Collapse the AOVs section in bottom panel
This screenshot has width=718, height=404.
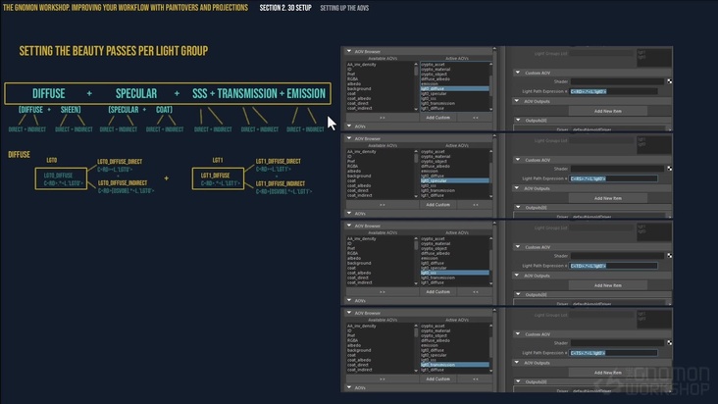(349, 388)
